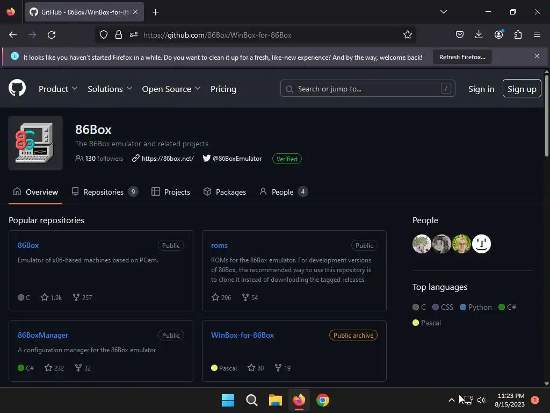Expand the Solutions menu

point(110,89)
